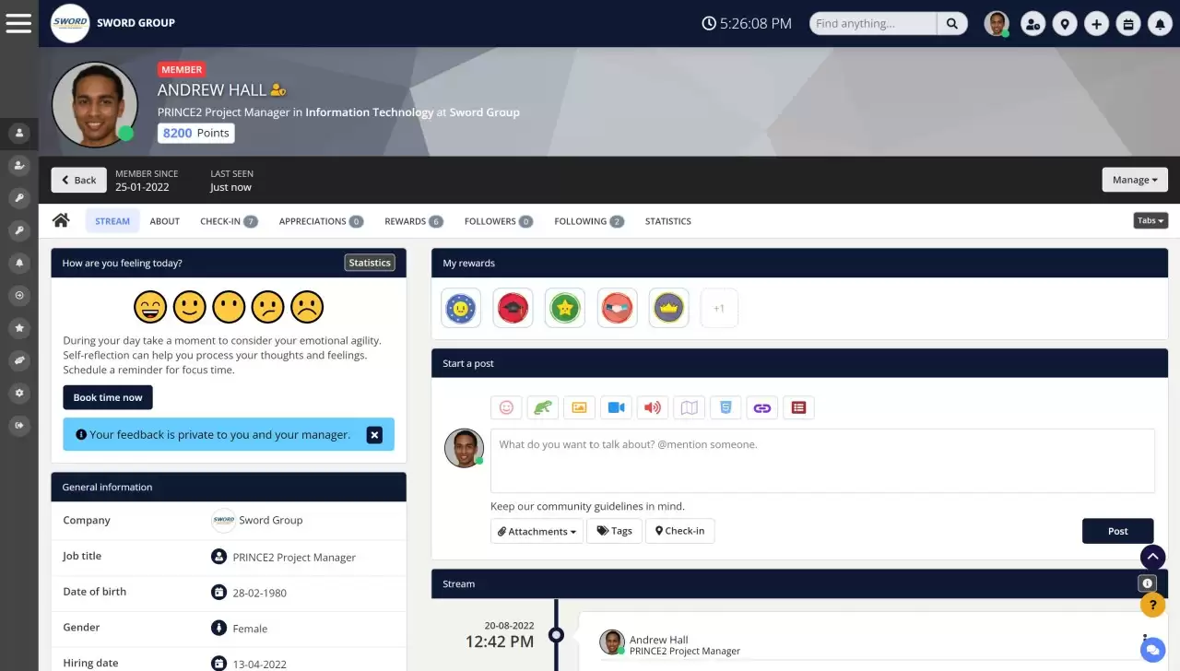Click the green star reward badge
The image size is (1180, 671).
[565, 308]
